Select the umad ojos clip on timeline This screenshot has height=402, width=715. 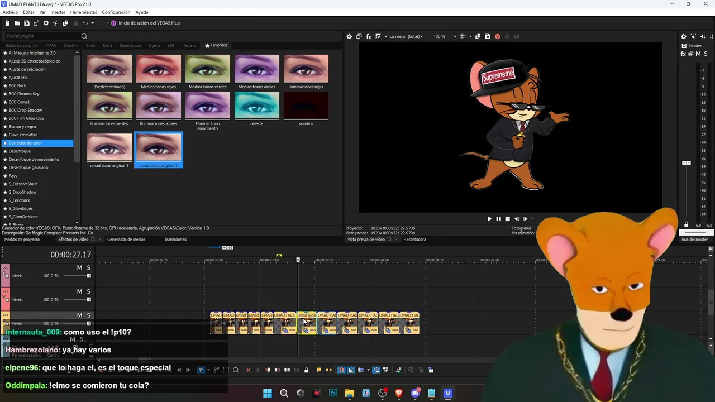(x=307, y=323)
